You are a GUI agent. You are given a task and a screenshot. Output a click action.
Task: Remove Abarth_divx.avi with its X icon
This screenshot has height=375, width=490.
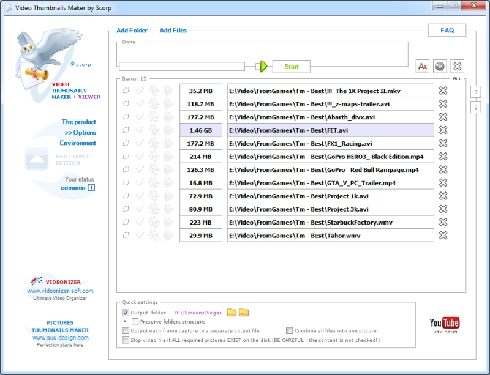click(x=443, y=117)
